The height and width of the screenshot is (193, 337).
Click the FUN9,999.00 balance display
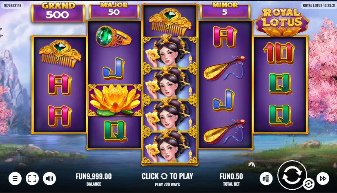tap(94, 179)
